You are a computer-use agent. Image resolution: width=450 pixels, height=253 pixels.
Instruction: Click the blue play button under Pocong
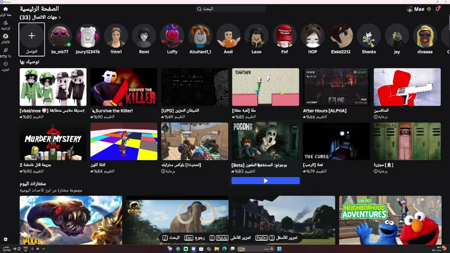click(265, 181)
